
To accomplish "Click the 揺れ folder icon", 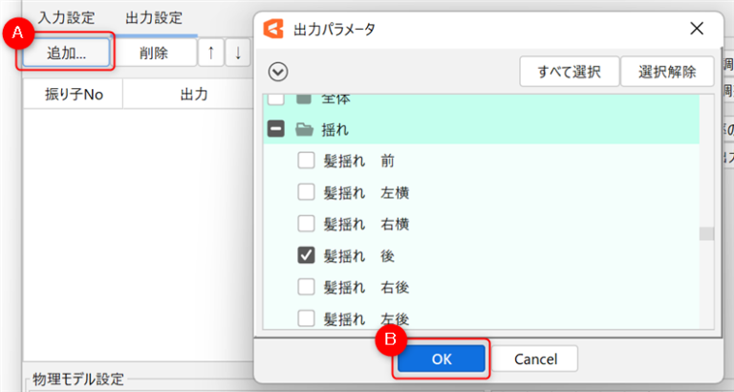I will (304, 129).
